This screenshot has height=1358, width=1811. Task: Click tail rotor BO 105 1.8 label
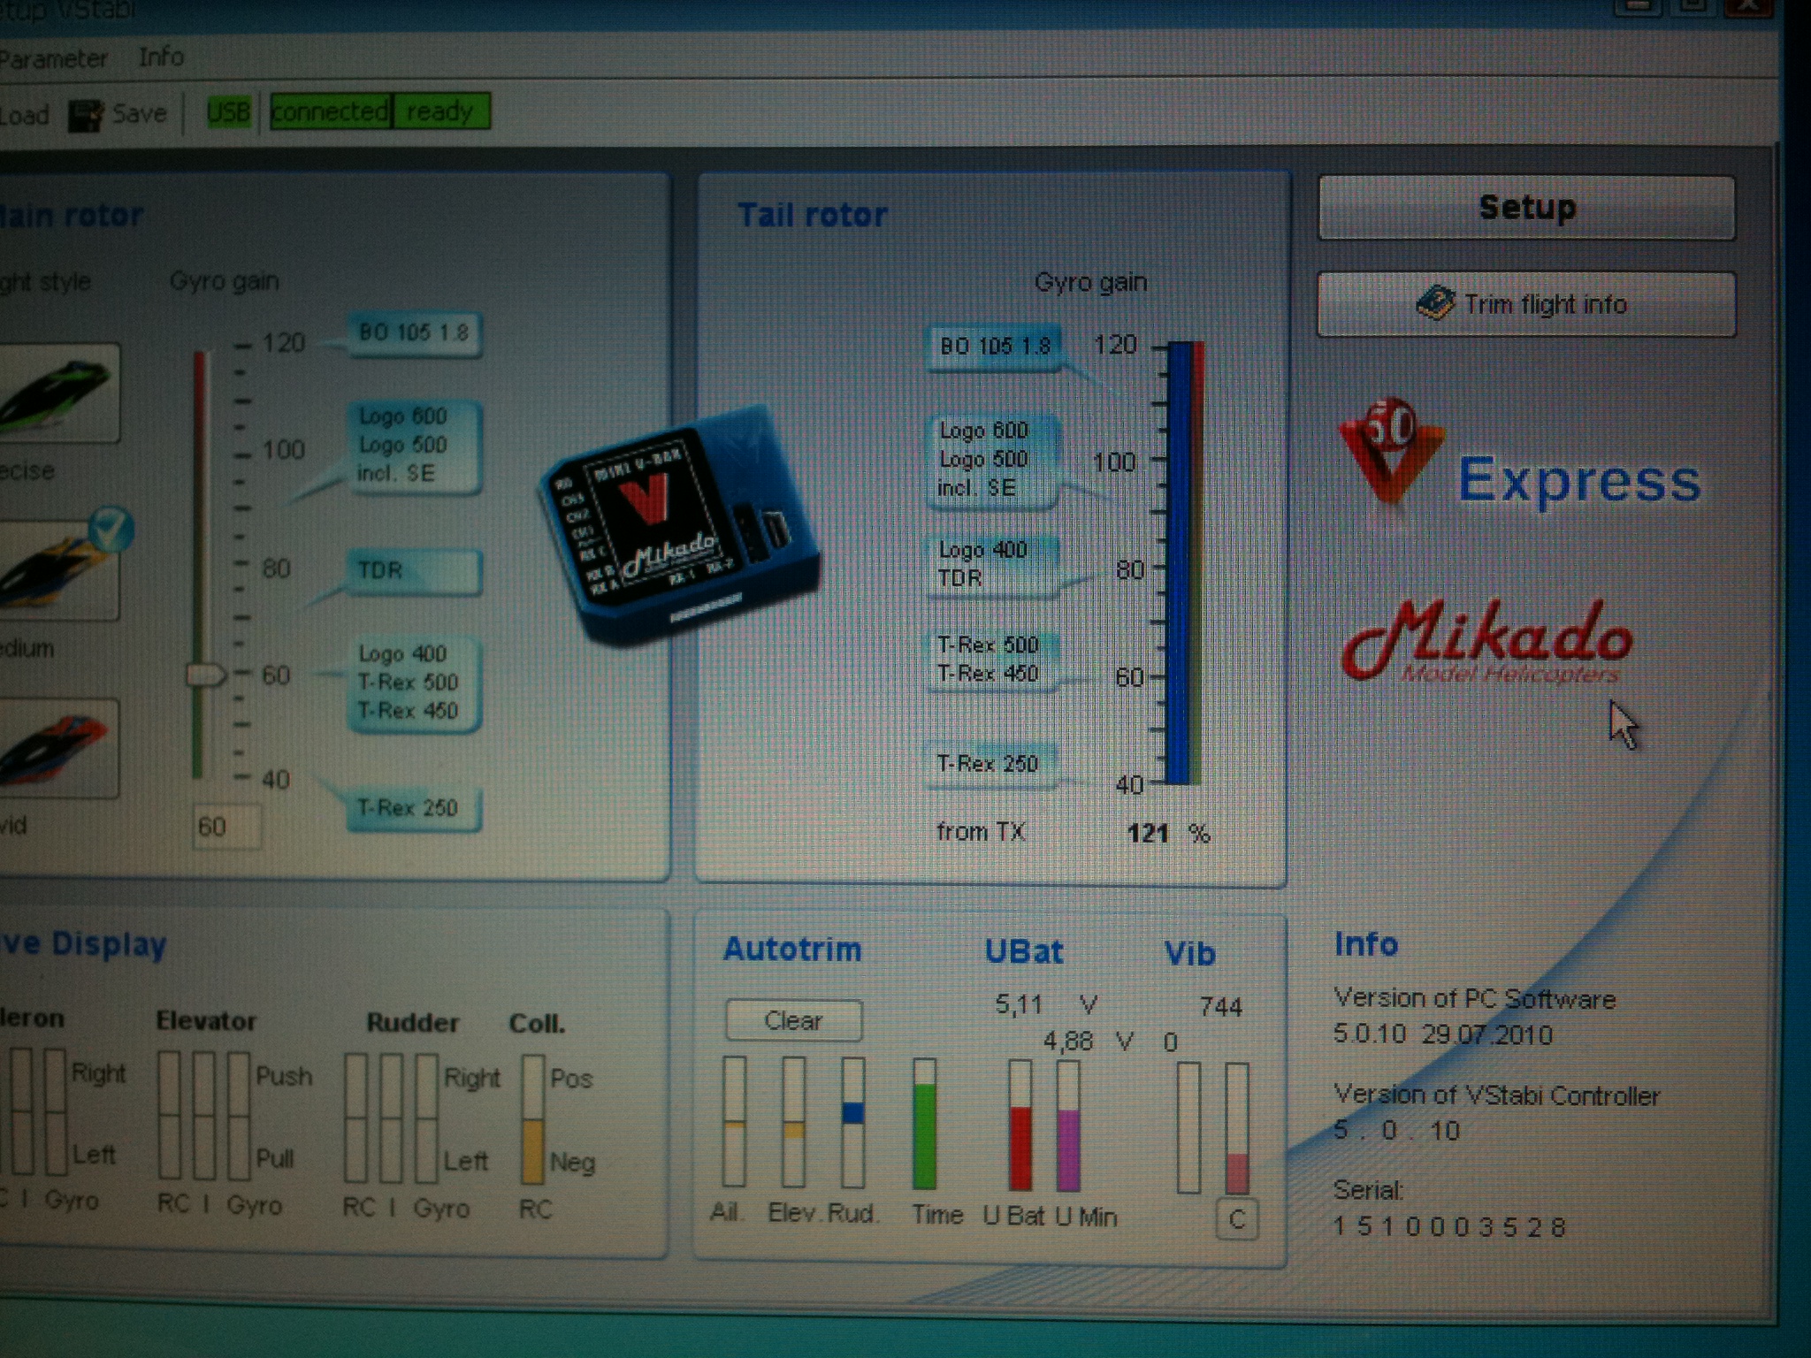click(994, 347)
